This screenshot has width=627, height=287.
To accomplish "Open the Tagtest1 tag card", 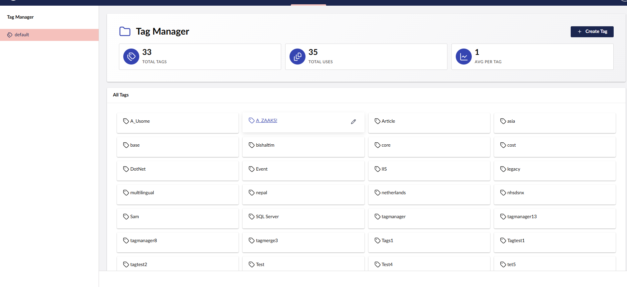I will 555,242.
